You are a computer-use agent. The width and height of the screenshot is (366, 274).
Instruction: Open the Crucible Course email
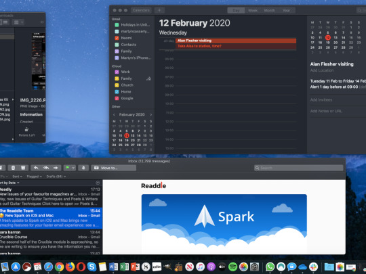point(51,239)
